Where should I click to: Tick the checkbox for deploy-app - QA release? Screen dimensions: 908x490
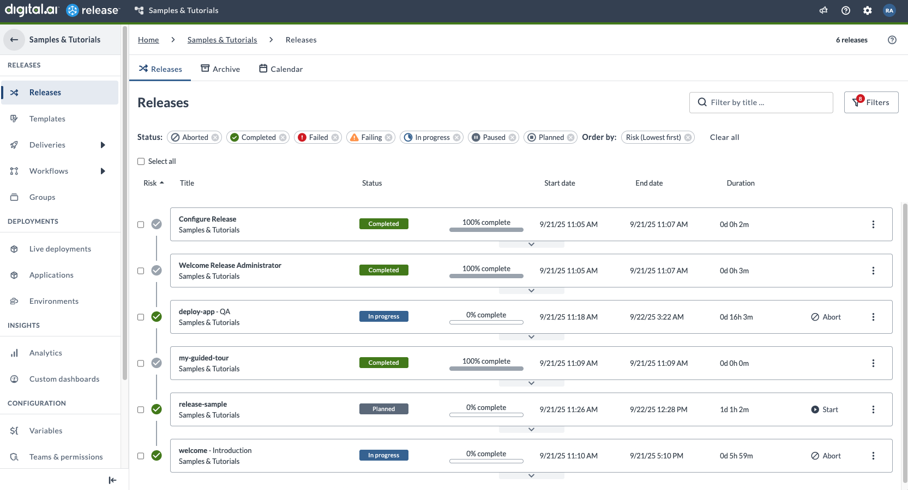point(141,317)
